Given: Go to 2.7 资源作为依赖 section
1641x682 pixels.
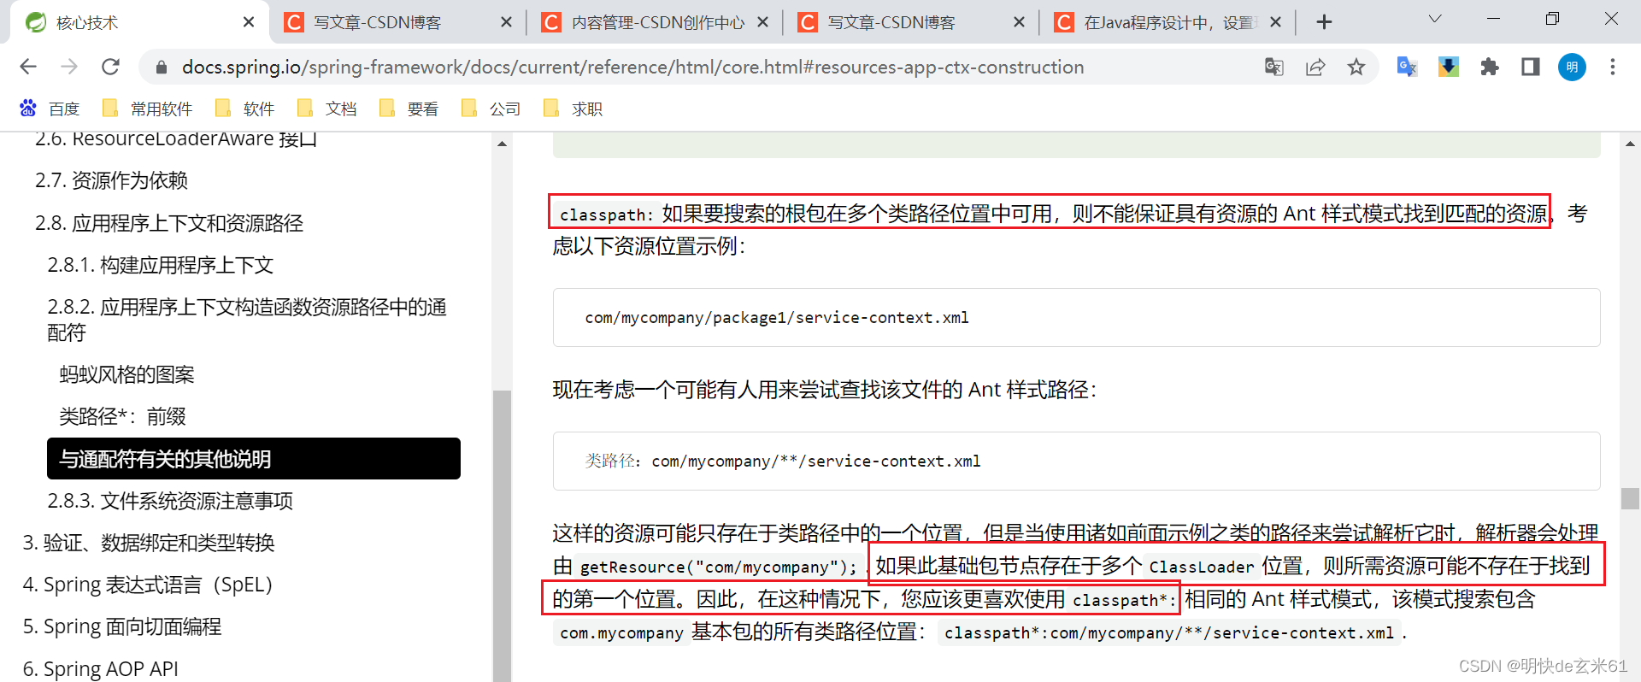Looking at the screenshot, I should [111, 180].
